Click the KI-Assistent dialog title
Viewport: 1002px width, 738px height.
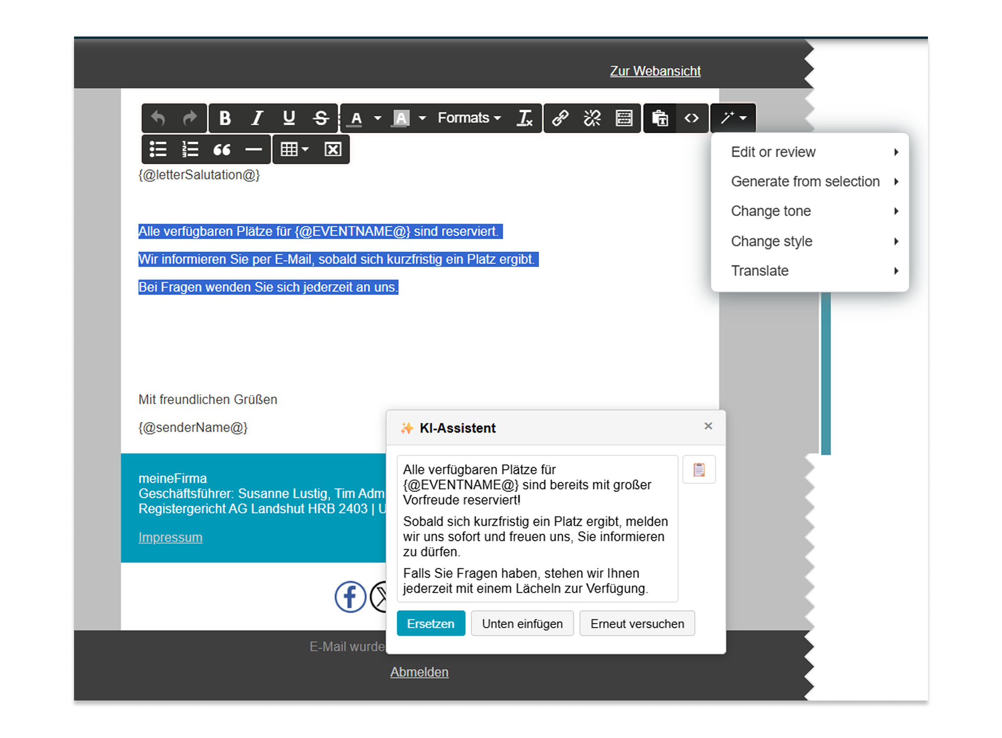pyautogui.click(x=458, y=428)
